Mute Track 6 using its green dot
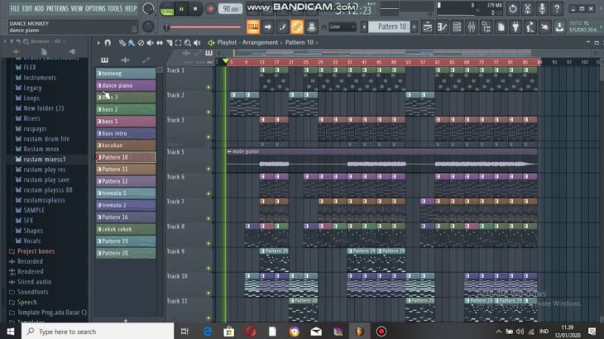This screenshot has height=339, width=604. (209, 193)
